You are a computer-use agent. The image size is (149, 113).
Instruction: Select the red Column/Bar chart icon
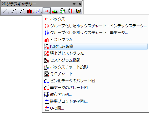pos(30,11)
